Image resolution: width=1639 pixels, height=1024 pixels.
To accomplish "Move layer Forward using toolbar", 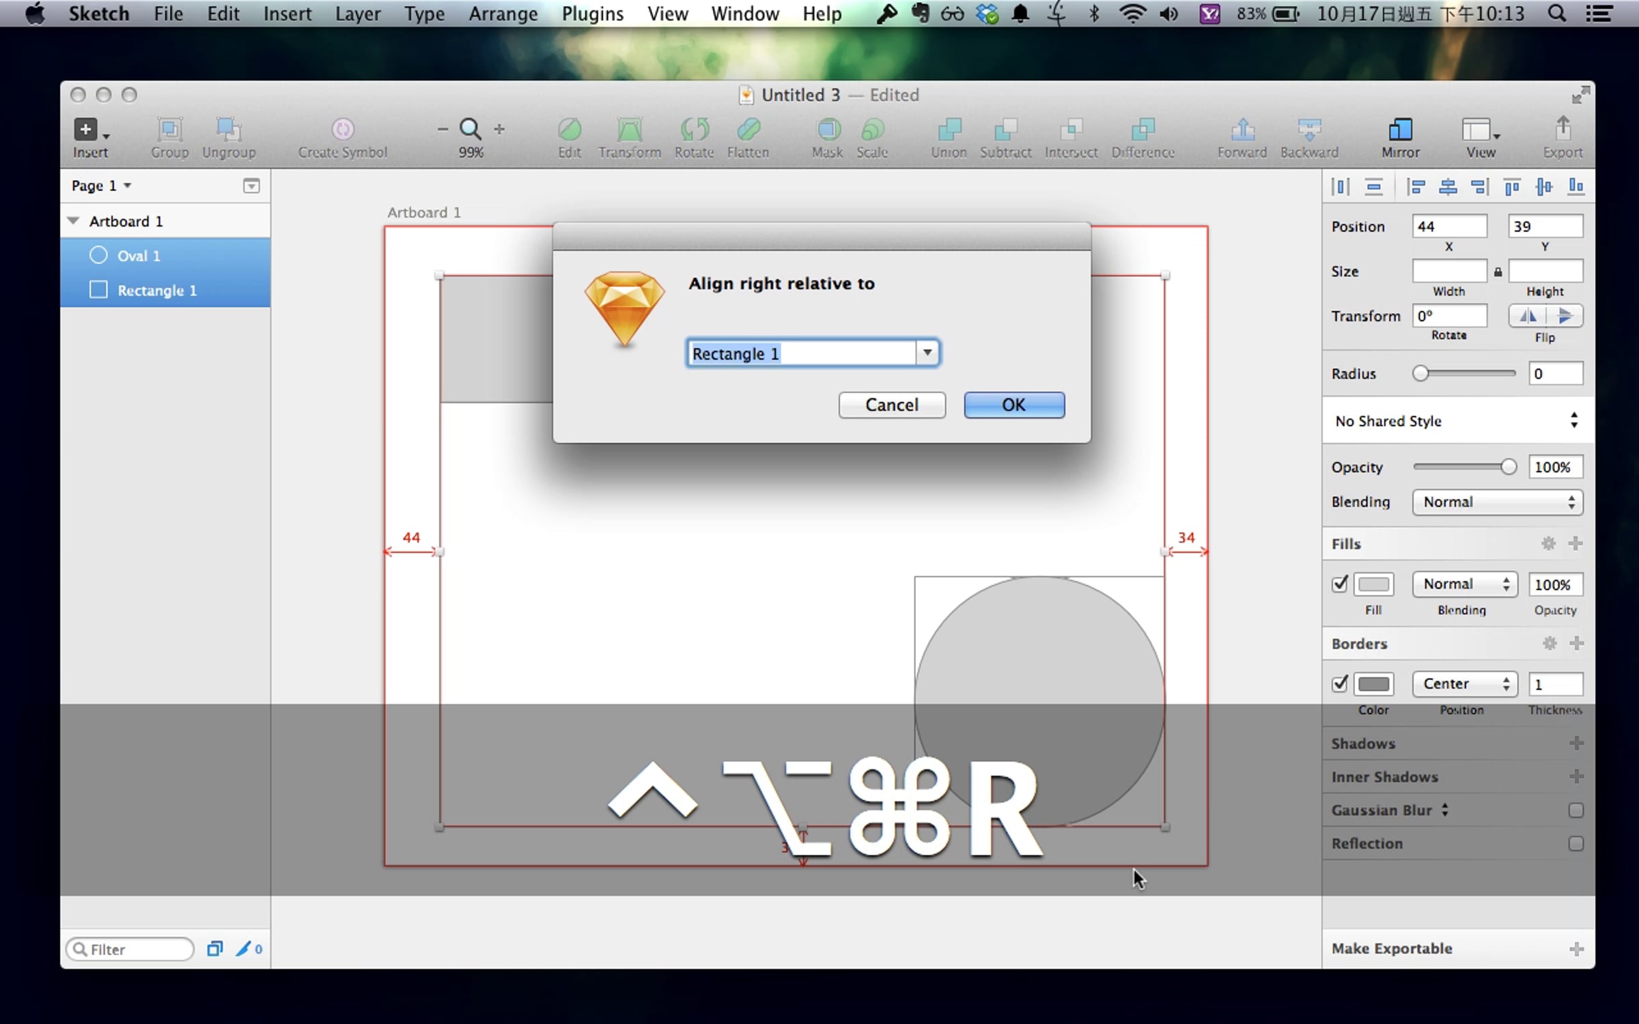I will coord(1242,129).
